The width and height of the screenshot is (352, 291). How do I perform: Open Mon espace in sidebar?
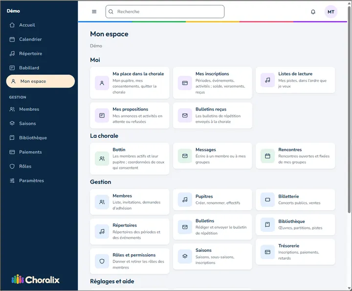(41, 81)
